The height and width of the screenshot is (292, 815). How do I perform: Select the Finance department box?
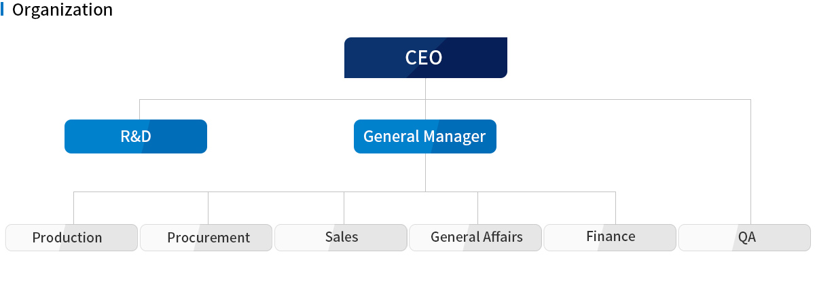coord(610,238)
